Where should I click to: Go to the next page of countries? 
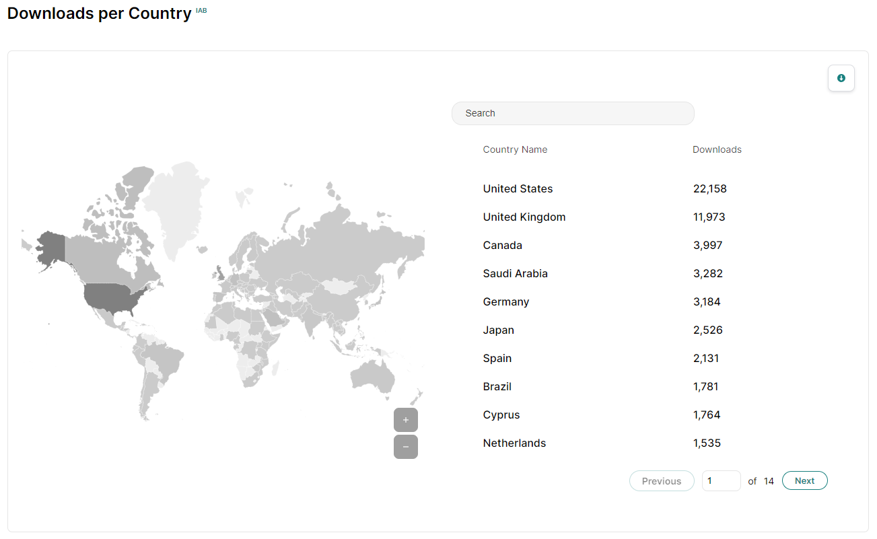(x=804, y=480)
